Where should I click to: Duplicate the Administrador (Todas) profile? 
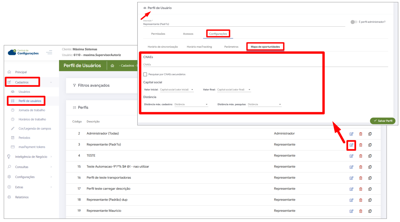tap(370, 134)
